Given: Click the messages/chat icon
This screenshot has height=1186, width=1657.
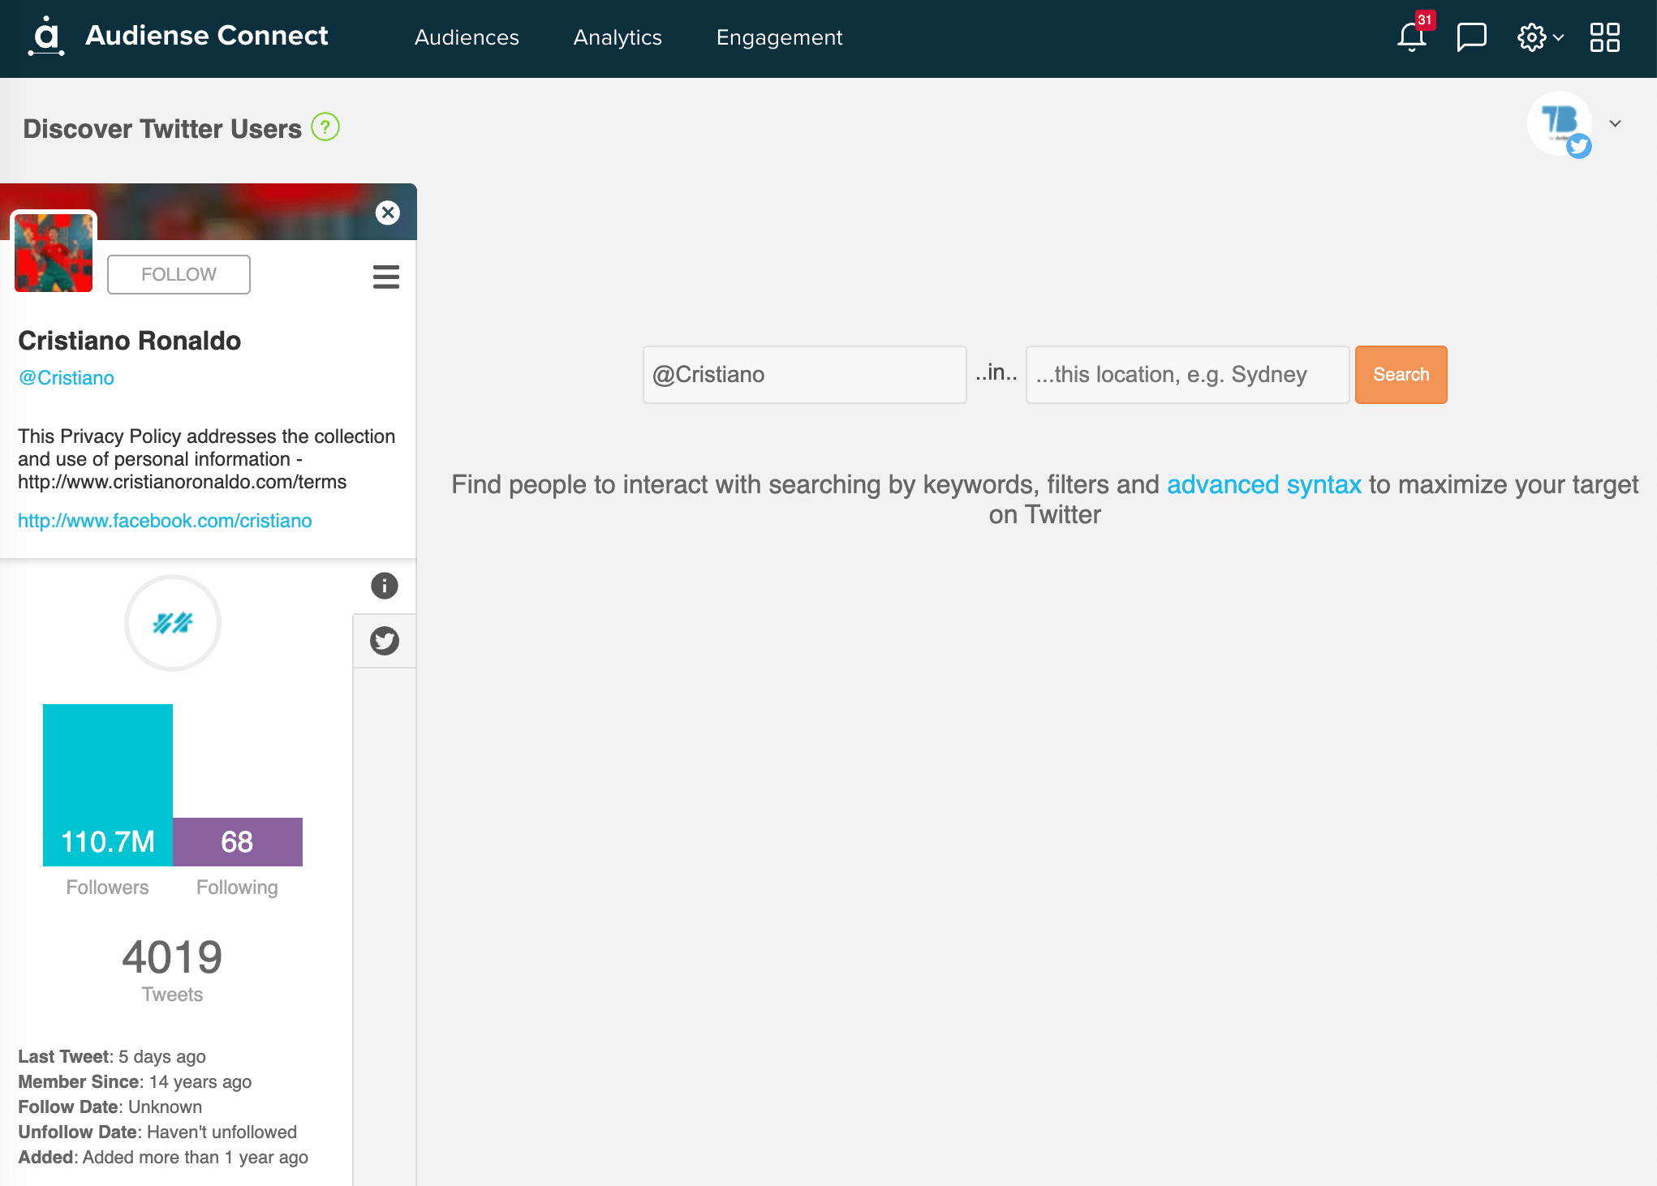Looking at the screenshot, I should pyautogui.click(x=1472, y=37).
